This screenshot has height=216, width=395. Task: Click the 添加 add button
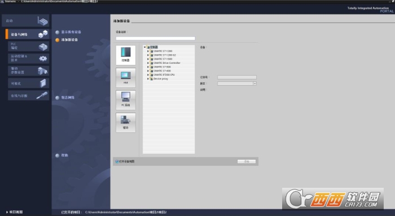tap(247, 161)
